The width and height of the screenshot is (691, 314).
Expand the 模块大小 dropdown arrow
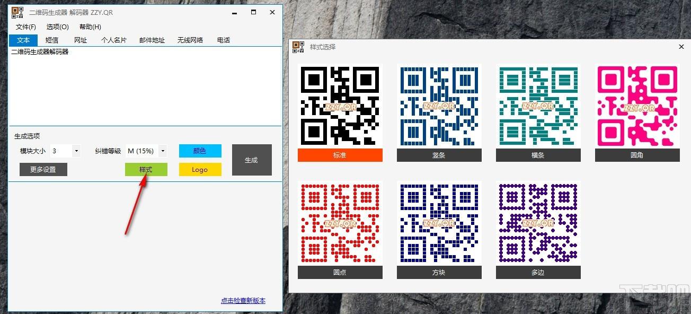[76, 151]
